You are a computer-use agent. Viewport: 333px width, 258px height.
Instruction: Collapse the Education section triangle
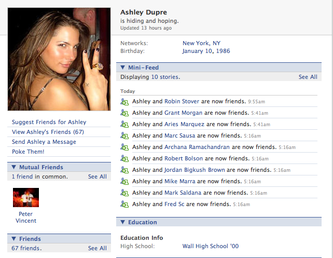[x=122, y=222]
